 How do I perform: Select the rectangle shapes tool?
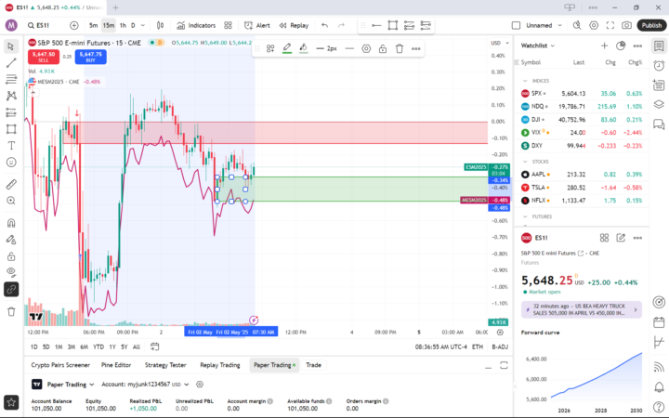click(x=11, y=129)
